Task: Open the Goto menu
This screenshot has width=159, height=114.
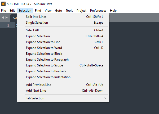Action: (59, 11)
